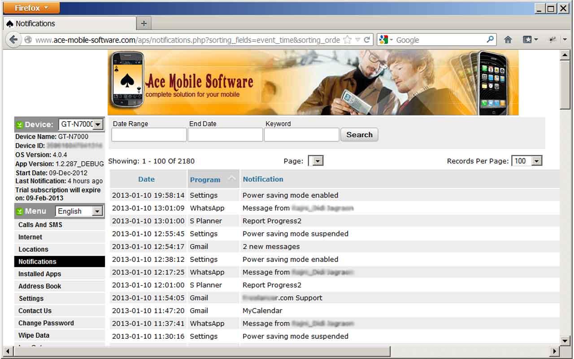Open the Device selection dropdown GT-N7000

coord(81,124)
